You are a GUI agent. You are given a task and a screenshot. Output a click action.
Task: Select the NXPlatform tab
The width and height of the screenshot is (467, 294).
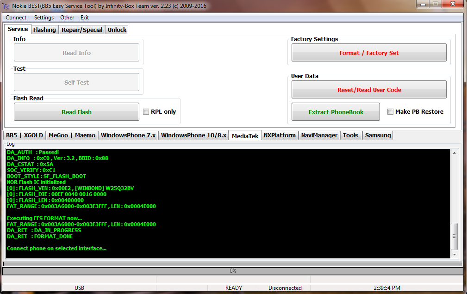click(280, 135)
